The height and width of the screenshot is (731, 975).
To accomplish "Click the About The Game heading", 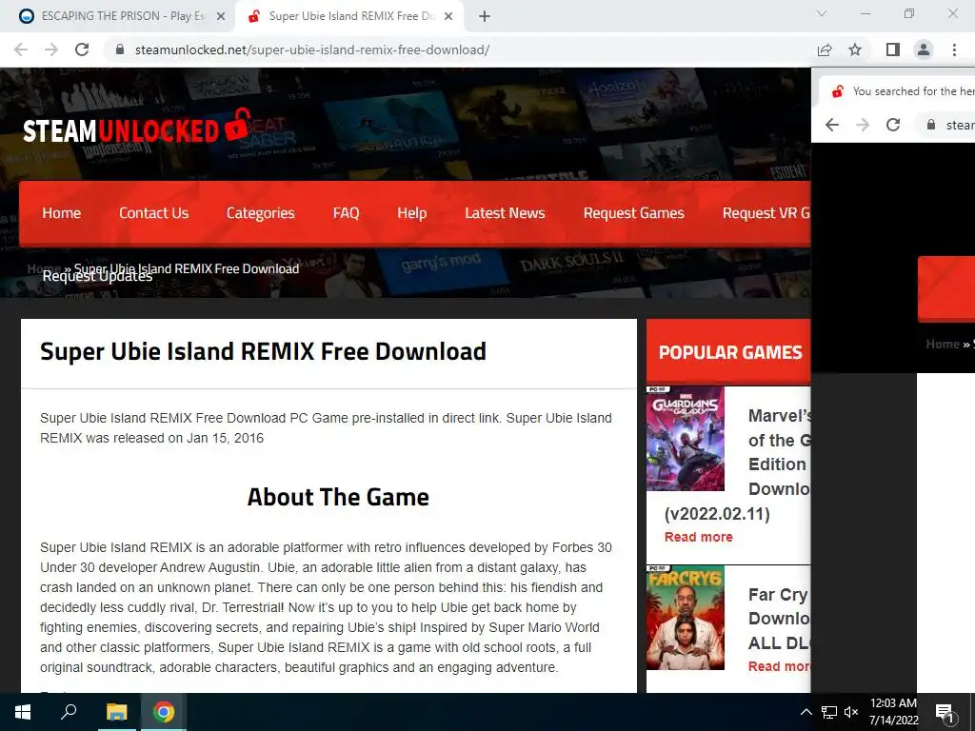I will [338, 497].
